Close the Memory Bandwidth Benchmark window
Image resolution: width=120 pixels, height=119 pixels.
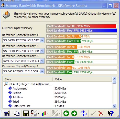tap(116, 6)
